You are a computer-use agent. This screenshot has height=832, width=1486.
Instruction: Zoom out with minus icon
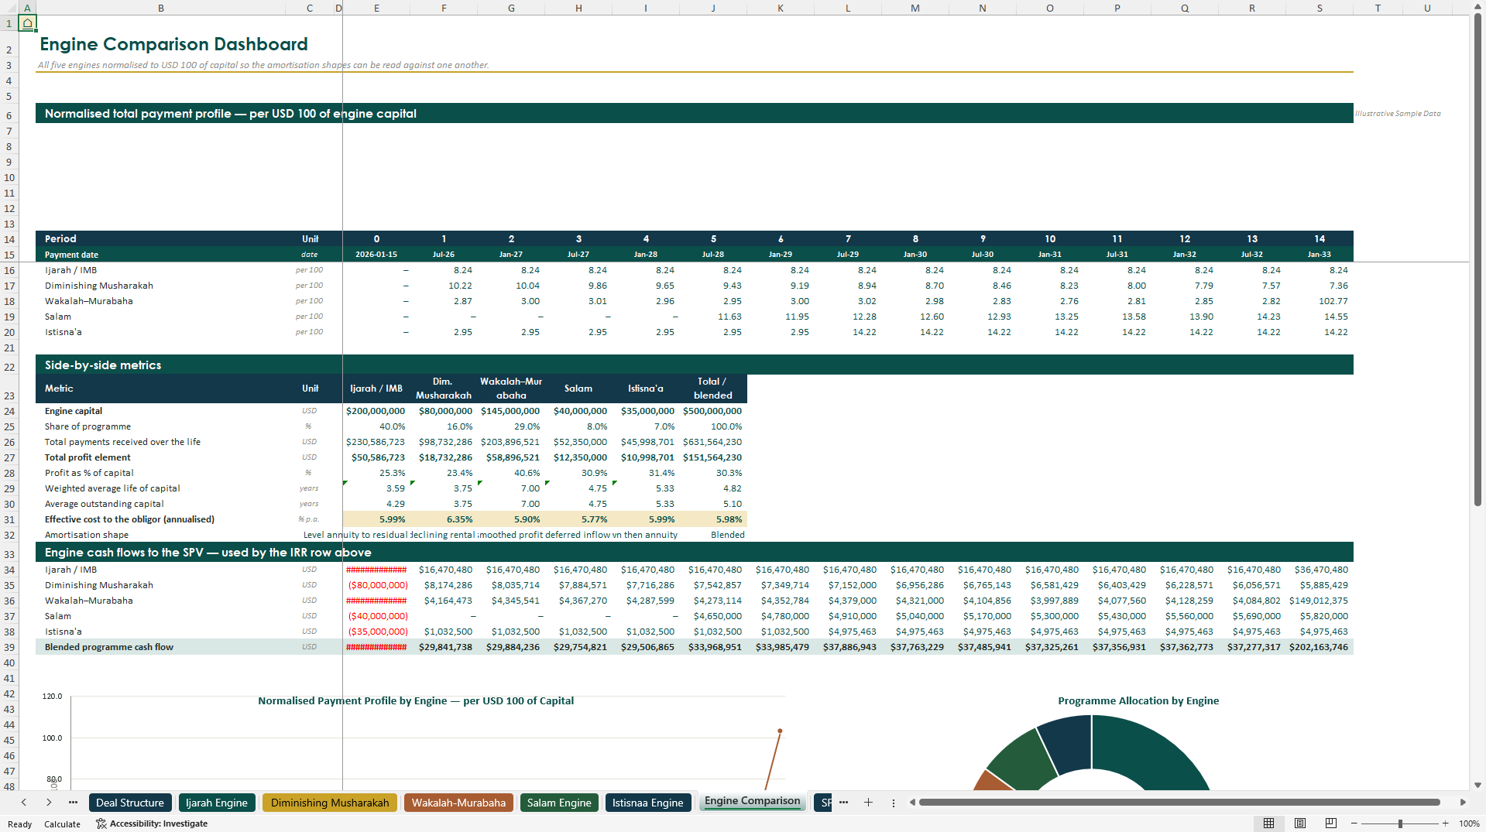pyautogui.click(x=1355, y=823)
